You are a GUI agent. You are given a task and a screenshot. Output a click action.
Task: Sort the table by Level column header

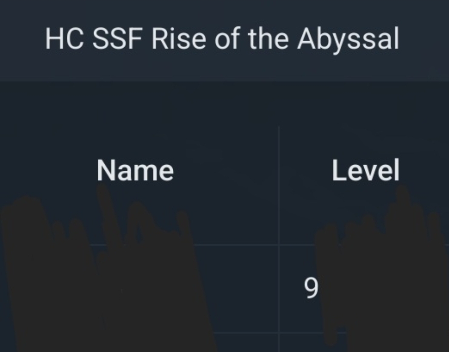[366, 170]
